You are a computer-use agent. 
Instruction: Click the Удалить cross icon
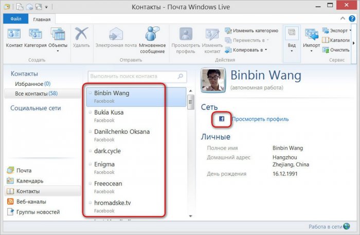[81, 34]
